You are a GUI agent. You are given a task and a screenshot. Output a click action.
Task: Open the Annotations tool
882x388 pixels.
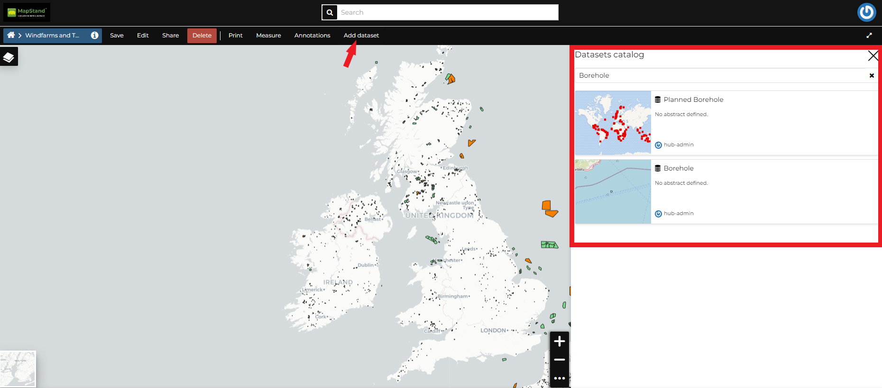coord(312,36)
